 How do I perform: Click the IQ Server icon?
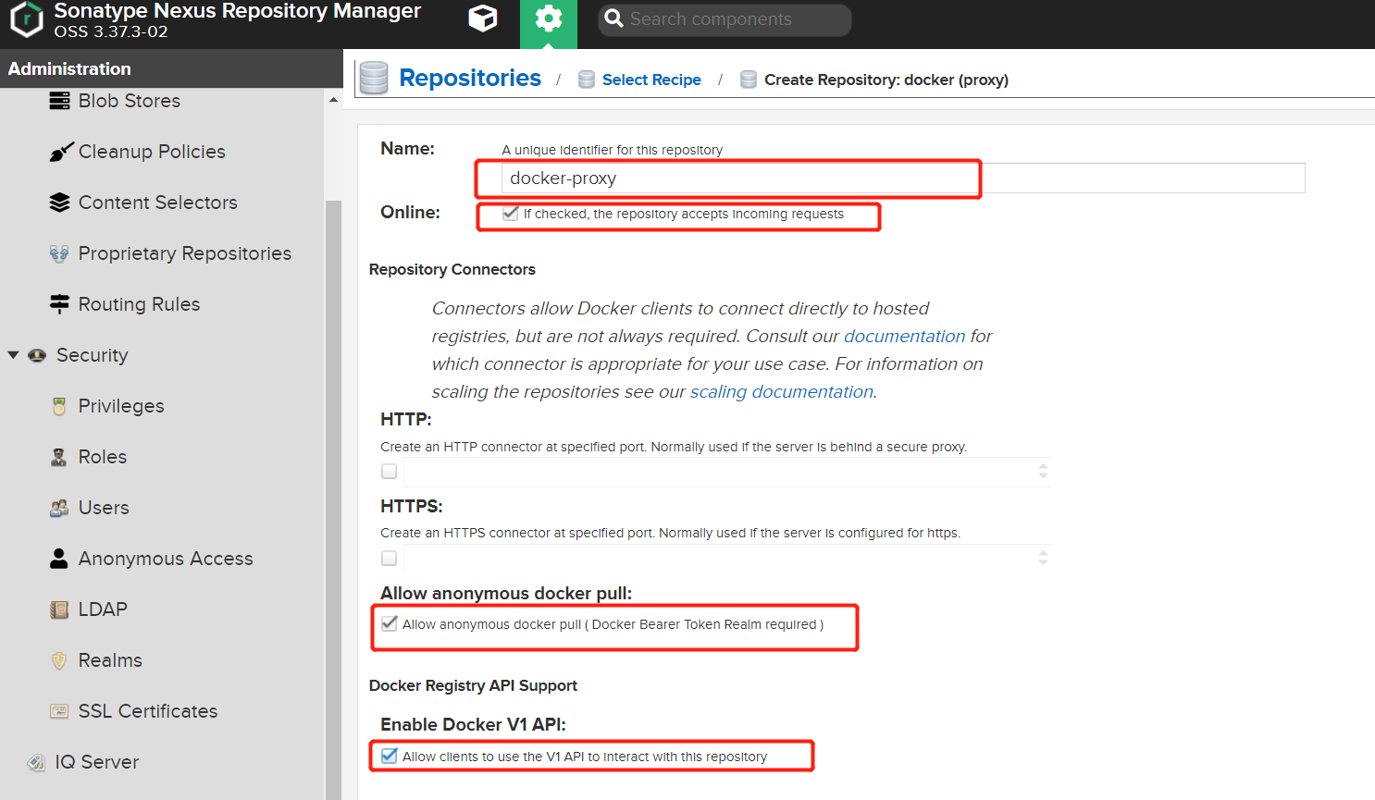(36, 762)
